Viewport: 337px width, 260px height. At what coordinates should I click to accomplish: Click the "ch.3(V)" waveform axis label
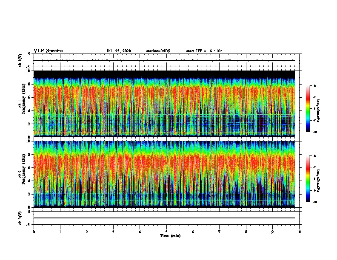[20, 218]
